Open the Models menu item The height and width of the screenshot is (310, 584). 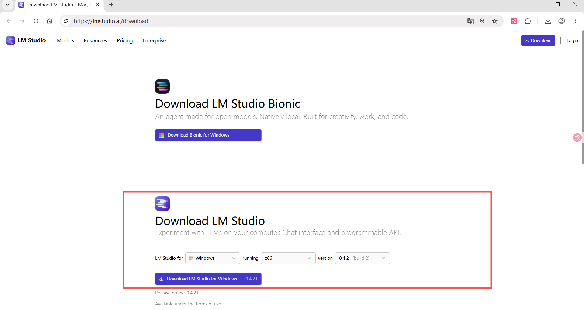point(65,40)
